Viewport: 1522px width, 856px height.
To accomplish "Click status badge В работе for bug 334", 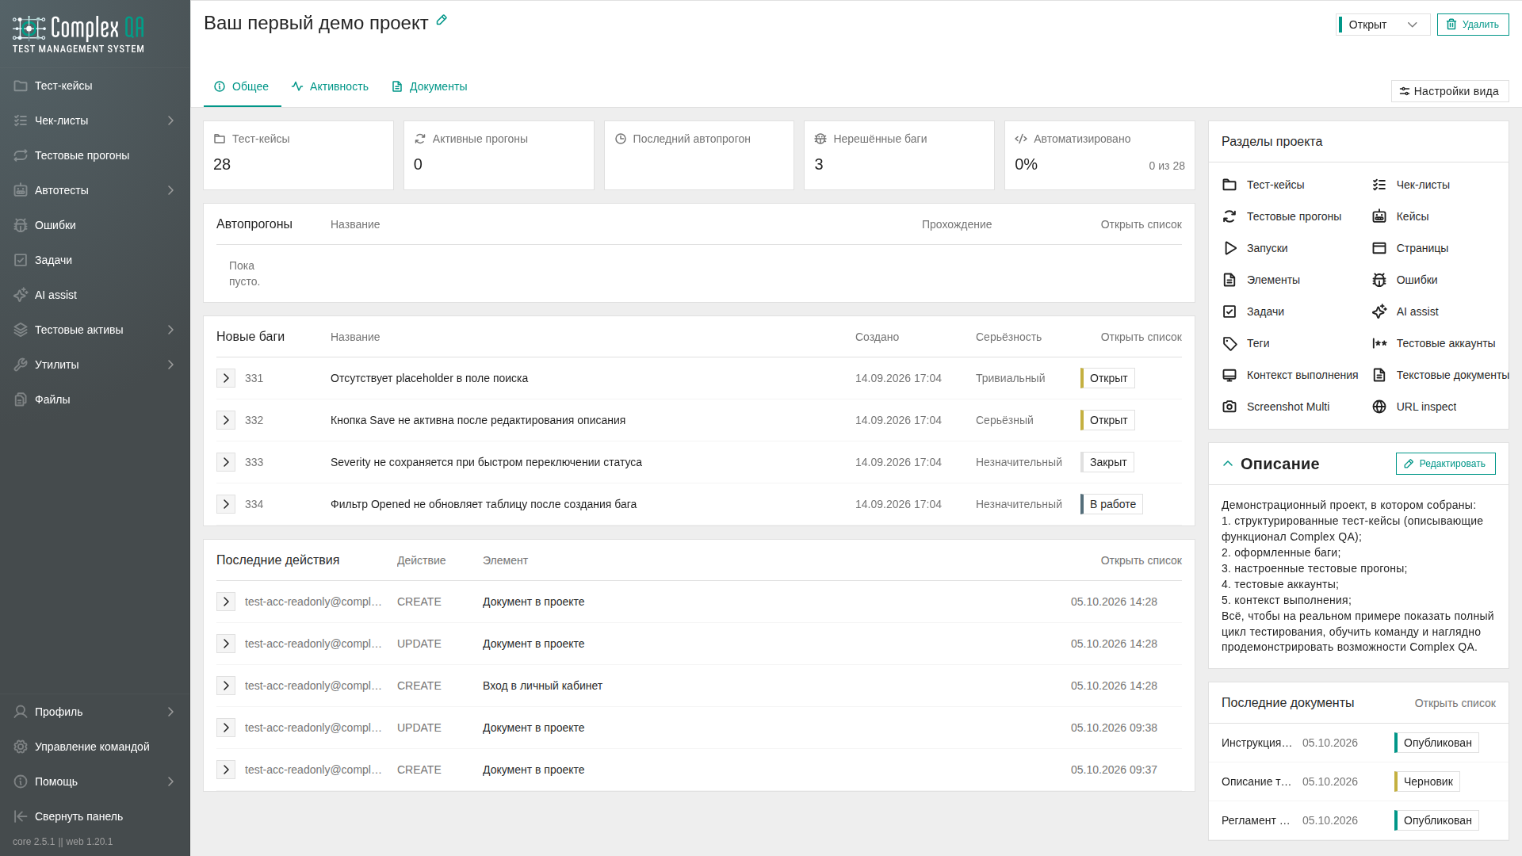I will (x=1111, y=504).
